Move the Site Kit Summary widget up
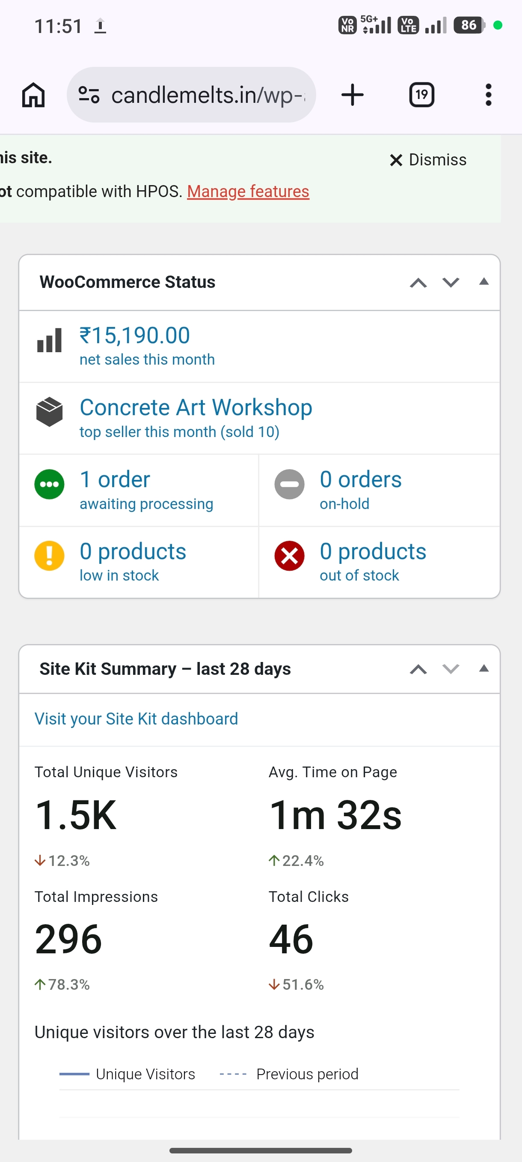522x1162 pixels. pyautogui.click(x=418, y=669)
